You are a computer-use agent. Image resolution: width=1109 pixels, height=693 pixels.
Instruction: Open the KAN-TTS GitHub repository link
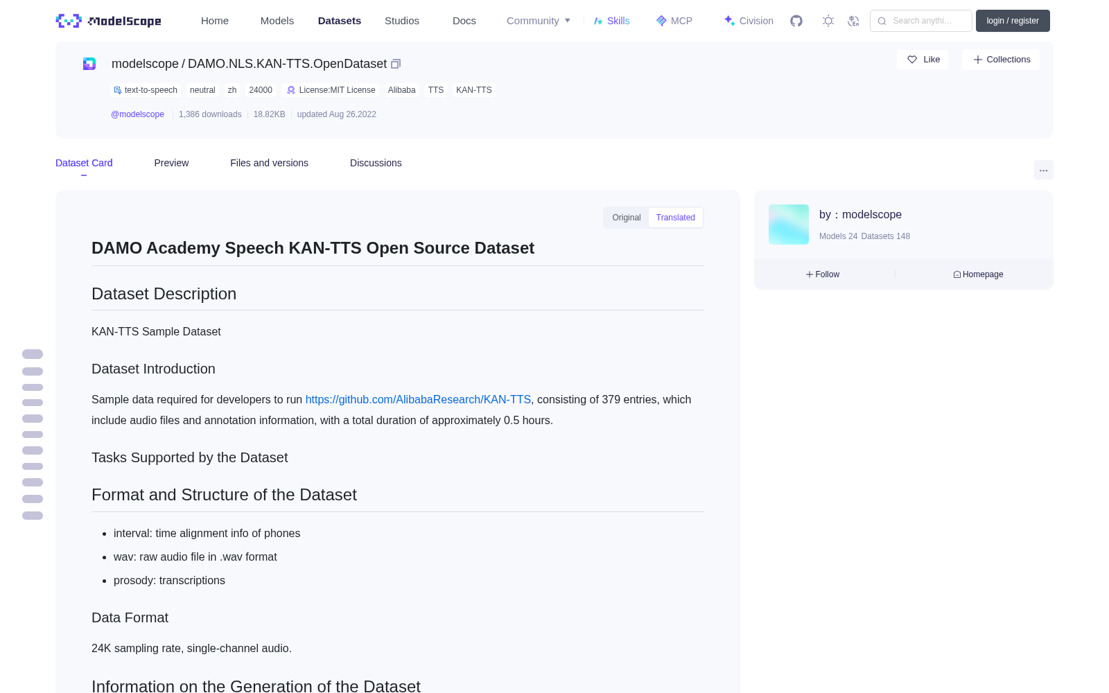coord(418,399)
